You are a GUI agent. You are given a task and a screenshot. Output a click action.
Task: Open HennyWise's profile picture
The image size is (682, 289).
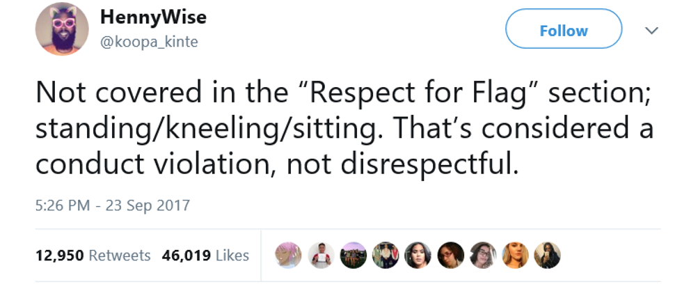(x=62, y=29)
